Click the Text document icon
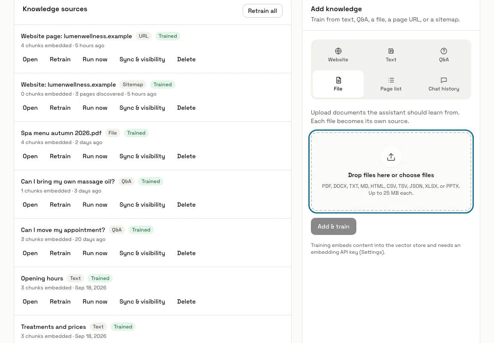The height and width of the screenshot is (343, 494). (x=391, y=51)
